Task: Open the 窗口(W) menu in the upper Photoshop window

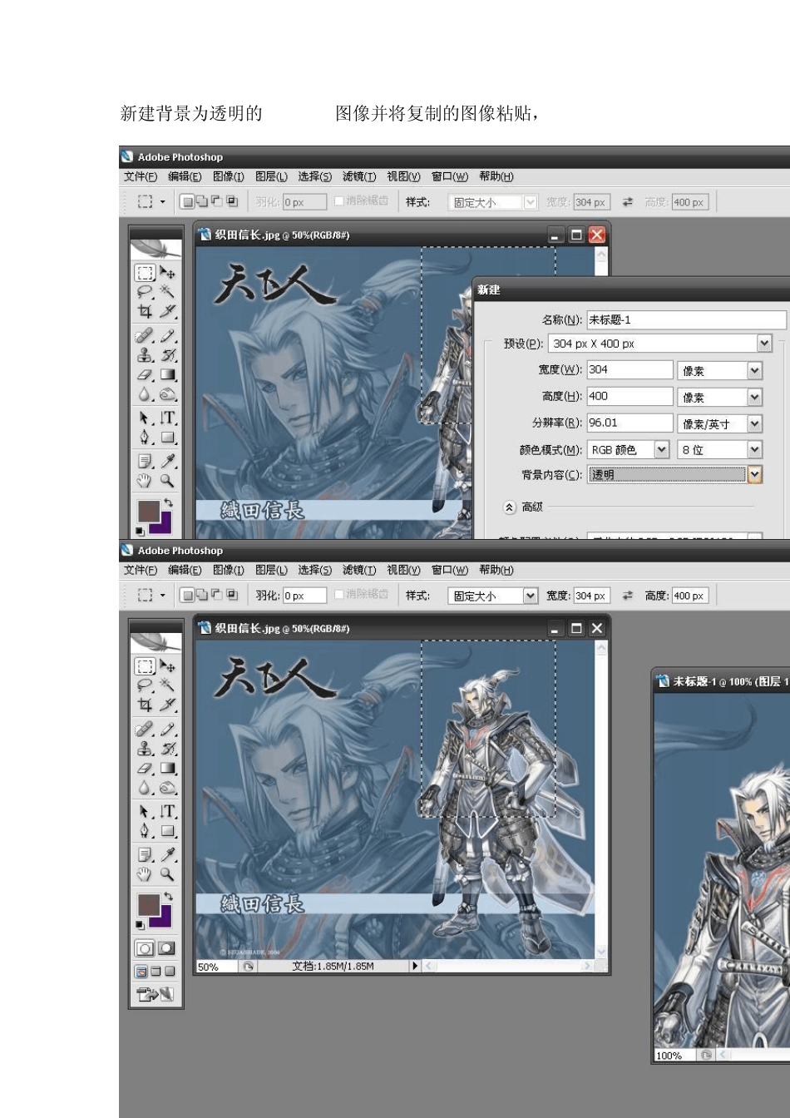Action: 450,176
